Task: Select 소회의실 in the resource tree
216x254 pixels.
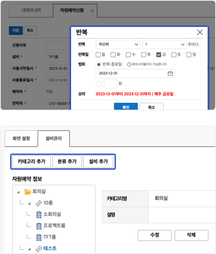Action: pyautogui.click(x=52, y=214)
